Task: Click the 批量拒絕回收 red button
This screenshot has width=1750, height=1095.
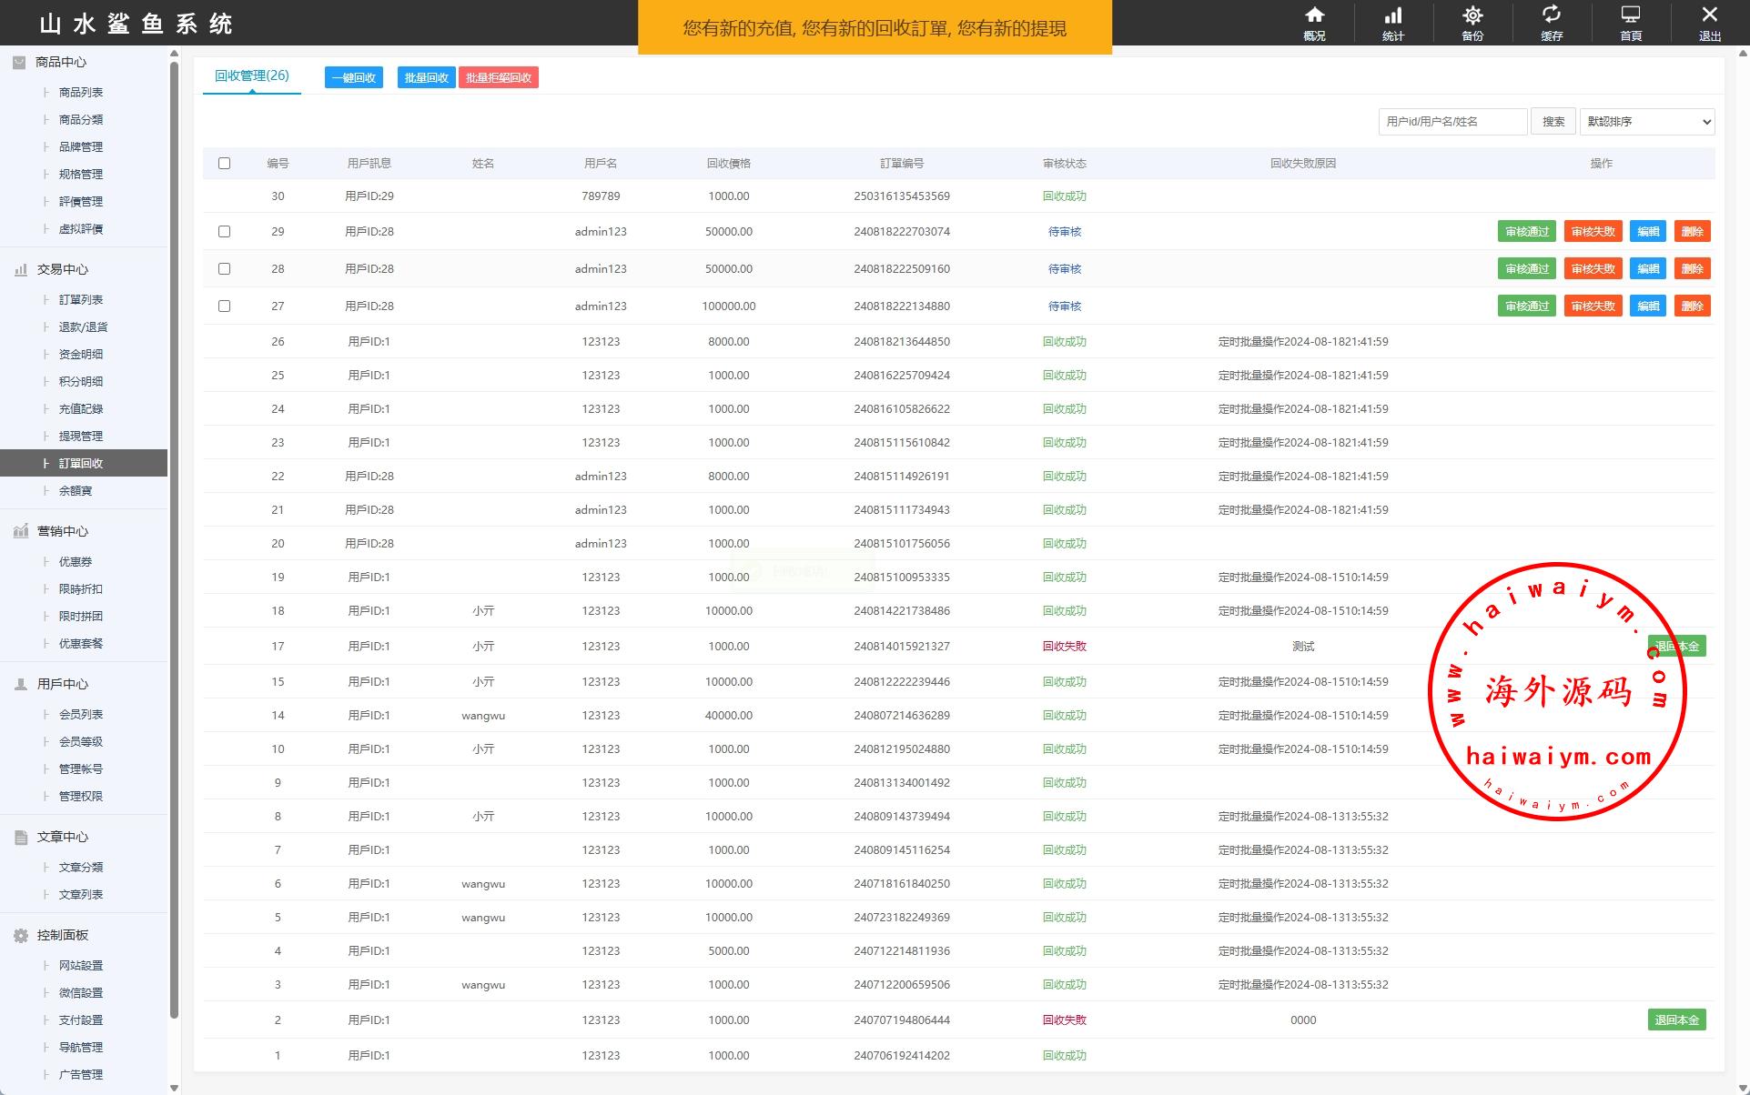Action: [x=499, y=78]
